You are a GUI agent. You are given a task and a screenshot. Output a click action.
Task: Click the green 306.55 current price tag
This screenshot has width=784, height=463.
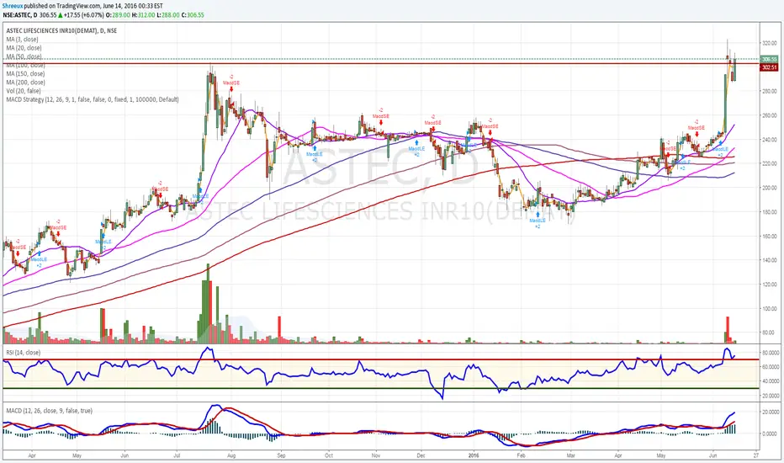pyautogui.click(x=769, y=59)
